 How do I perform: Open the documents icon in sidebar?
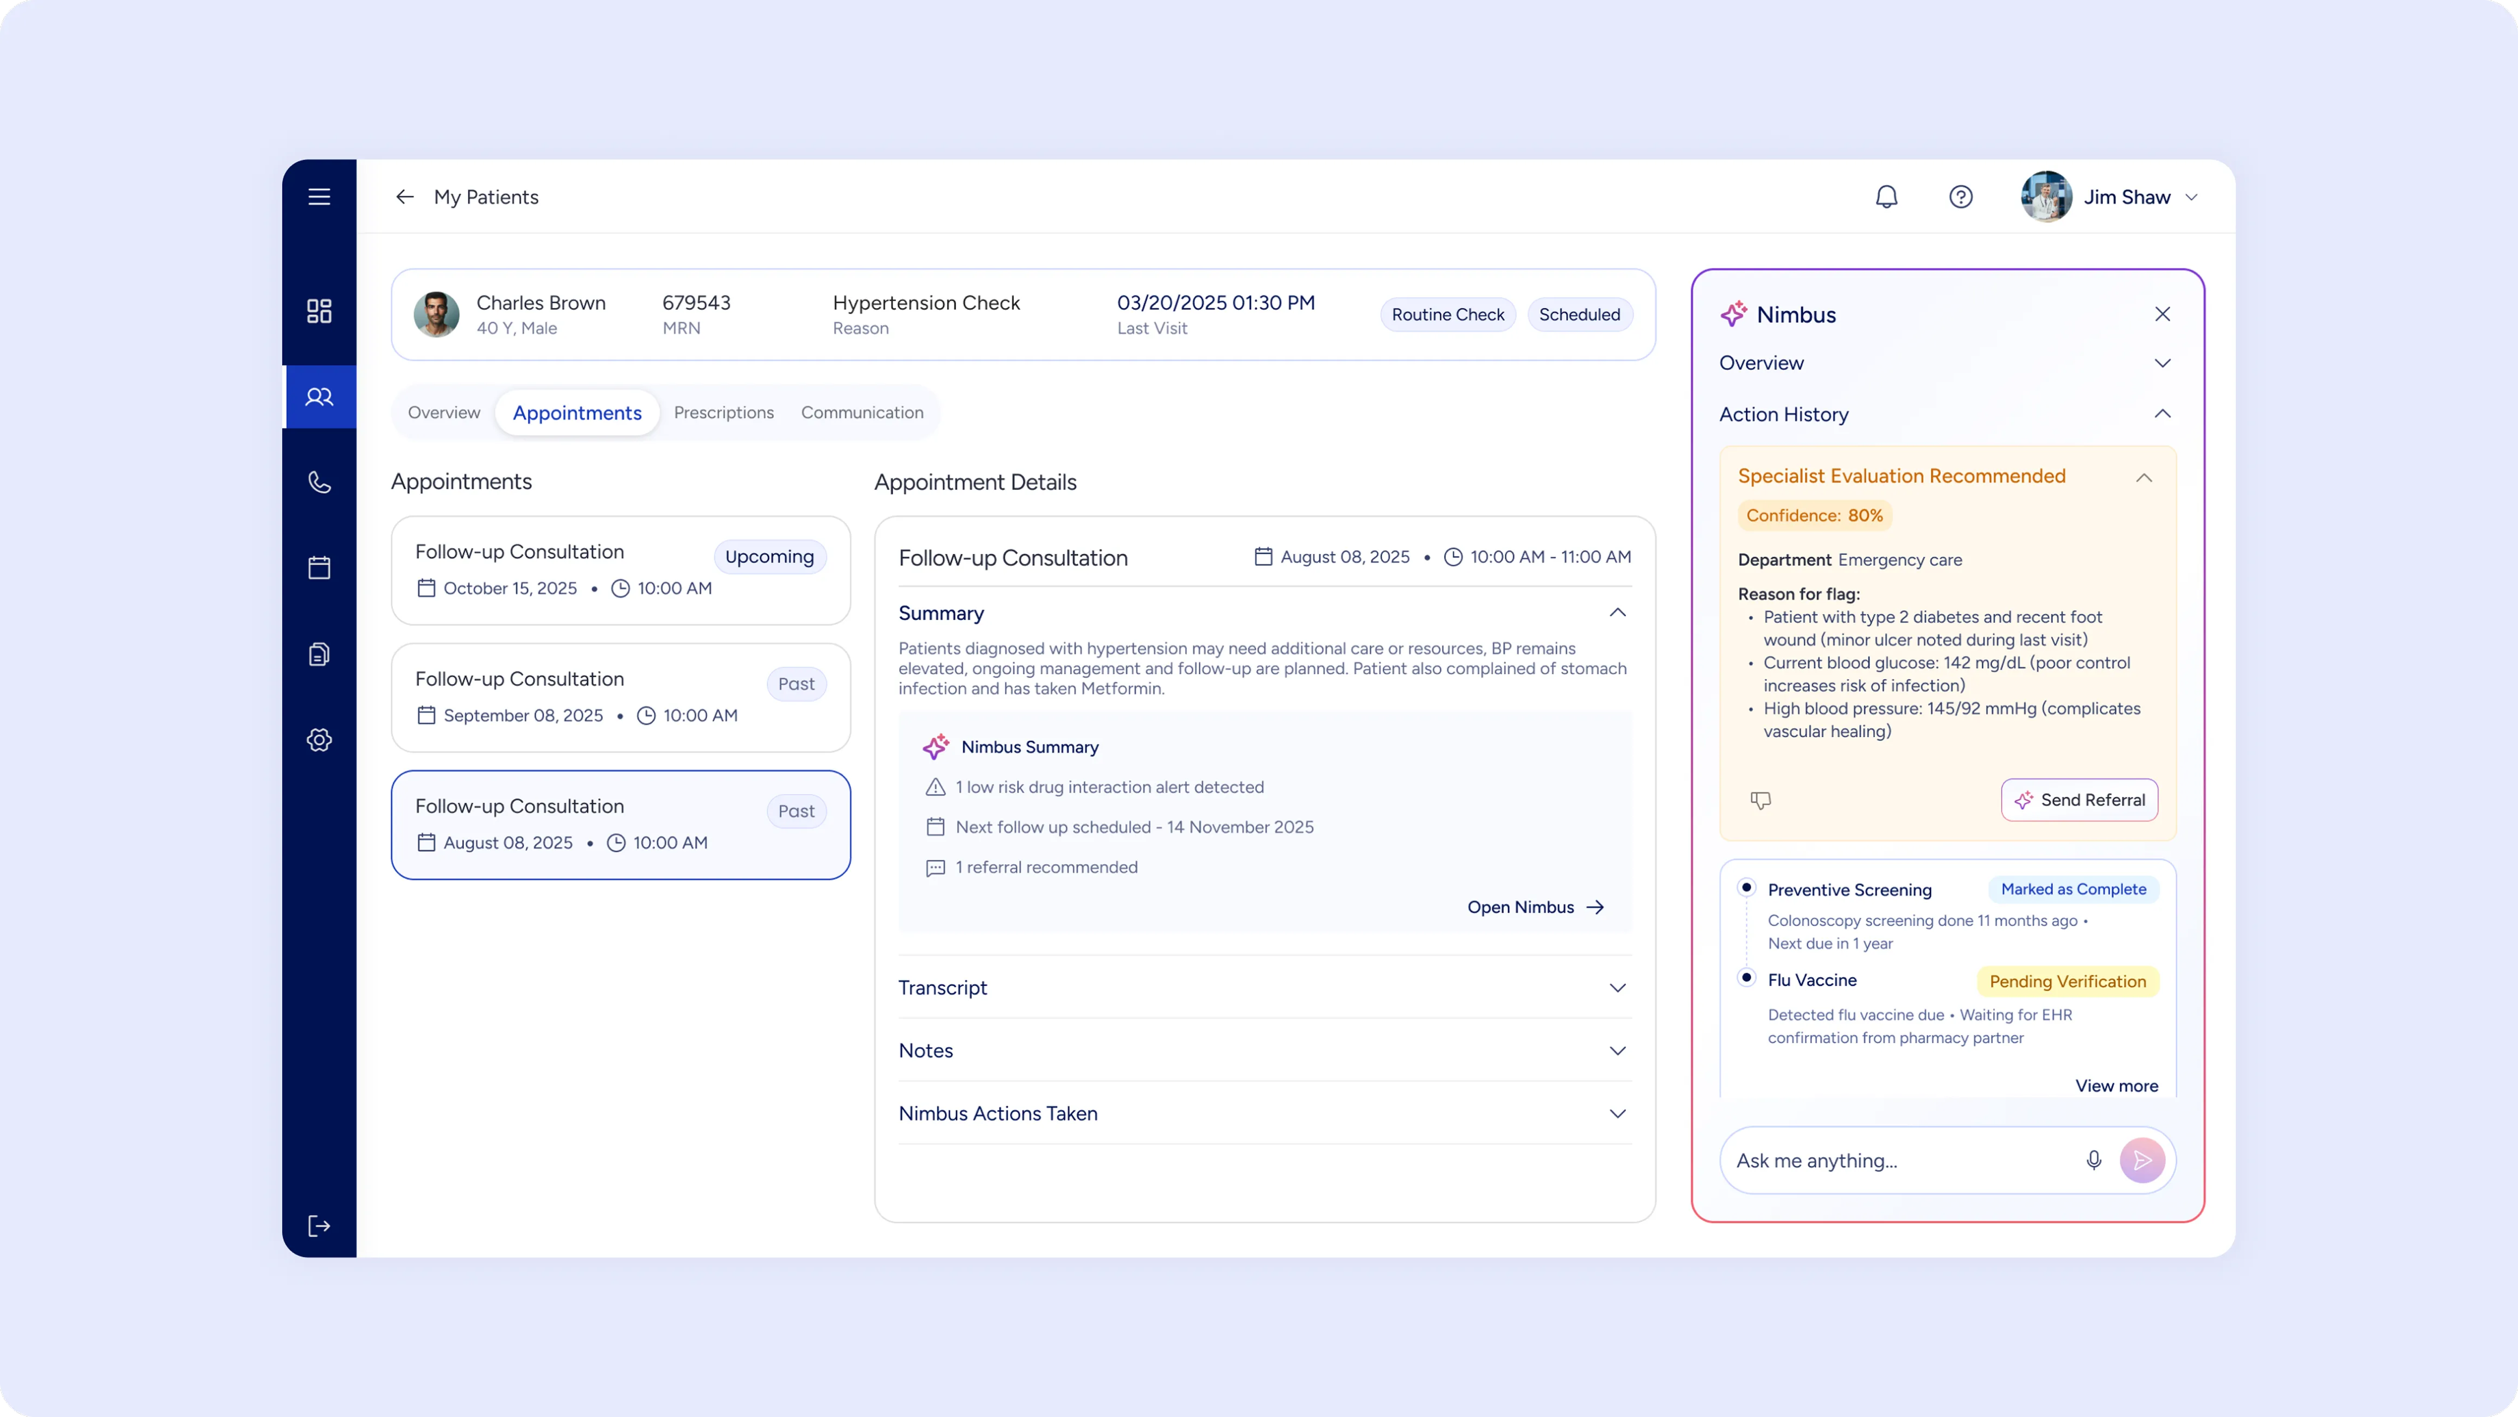tap(319, 654)
